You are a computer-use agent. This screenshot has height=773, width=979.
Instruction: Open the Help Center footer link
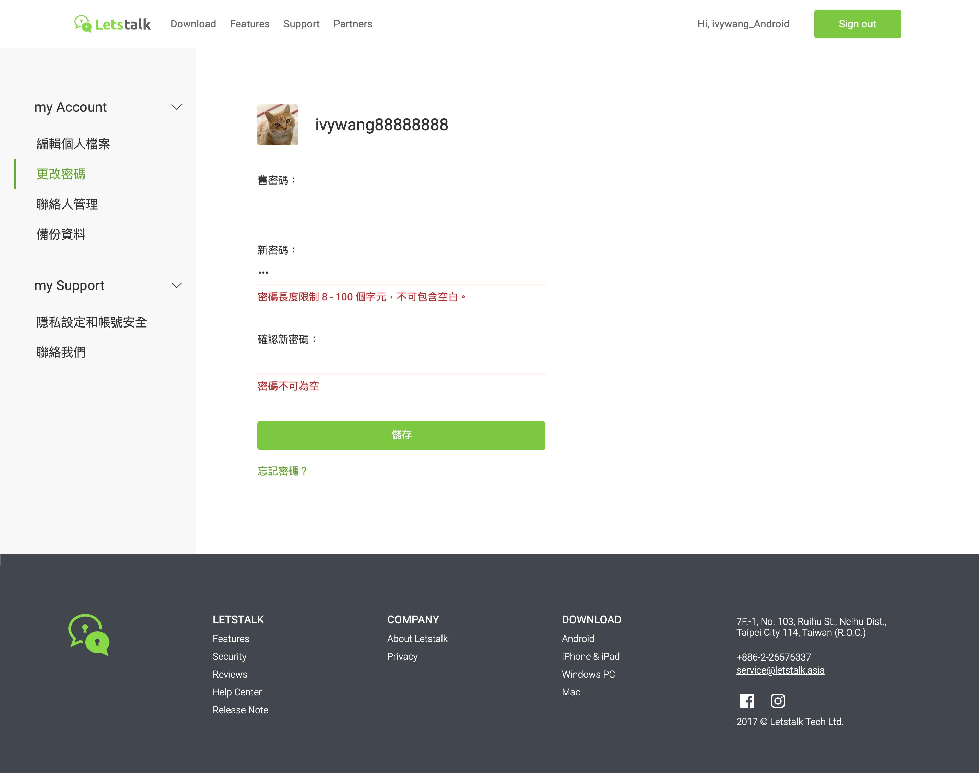[x=237, y=692]
